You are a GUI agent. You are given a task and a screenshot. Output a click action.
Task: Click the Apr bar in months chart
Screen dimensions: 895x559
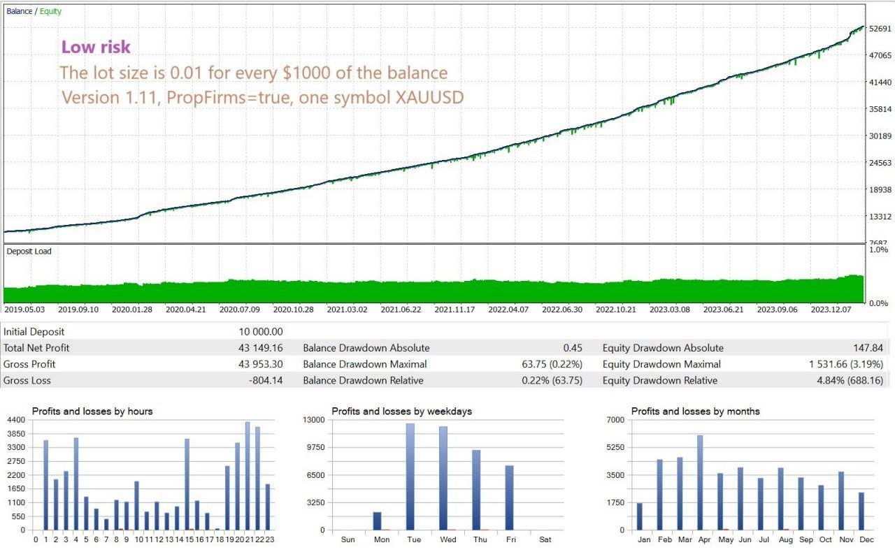point(699,482)
